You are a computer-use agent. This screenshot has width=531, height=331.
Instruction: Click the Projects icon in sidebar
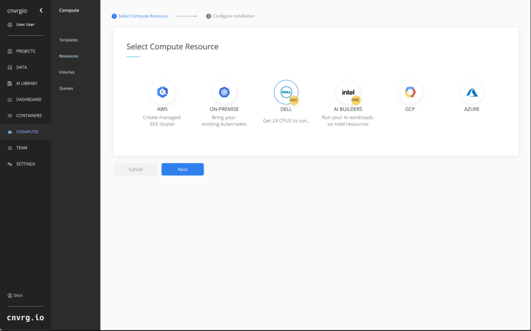point(10,51)
